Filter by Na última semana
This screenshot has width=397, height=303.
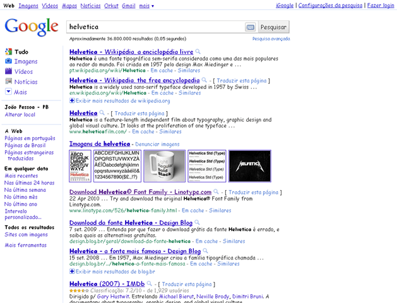(25, 190)
